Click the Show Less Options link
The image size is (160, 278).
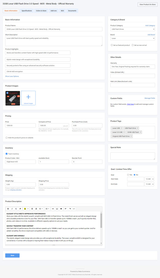tap(12, 76)
